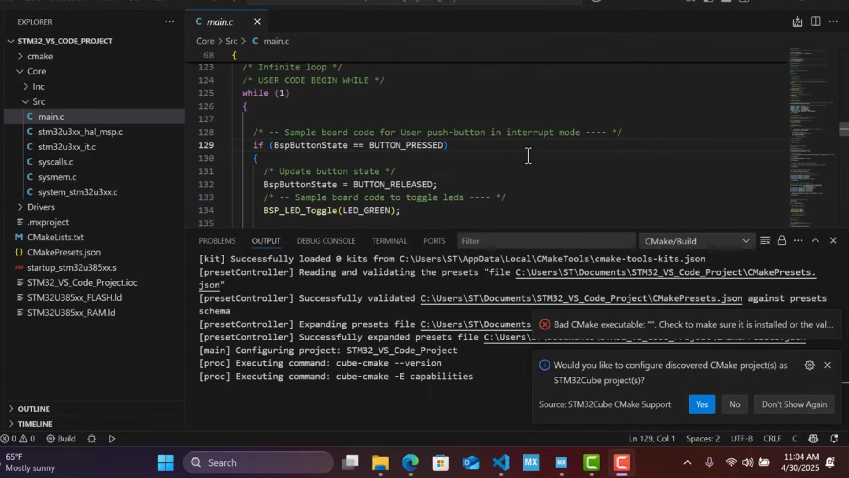Click Ln 129, Col 1 status entry

[x=652, y=439]
